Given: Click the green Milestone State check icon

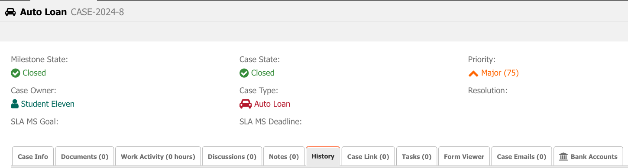Looking at the screenshot, I should click(x=16, y=73).
